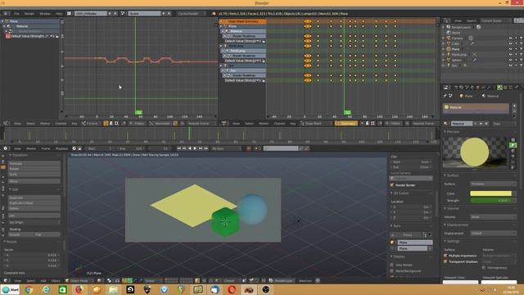Expand the RenderLayers entry in the outliner
Screen dimensions: 524x295
tap(444, 27)
